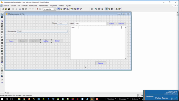Image resolution: width=179 pixels, height=101 pixels.
Task: Open the Code Window toolbar icon
Action: pyautogui.click(x=102, y=9)
